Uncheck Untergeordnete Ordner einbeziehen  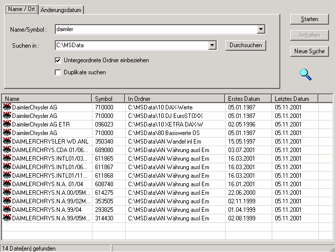pos(58,60)
